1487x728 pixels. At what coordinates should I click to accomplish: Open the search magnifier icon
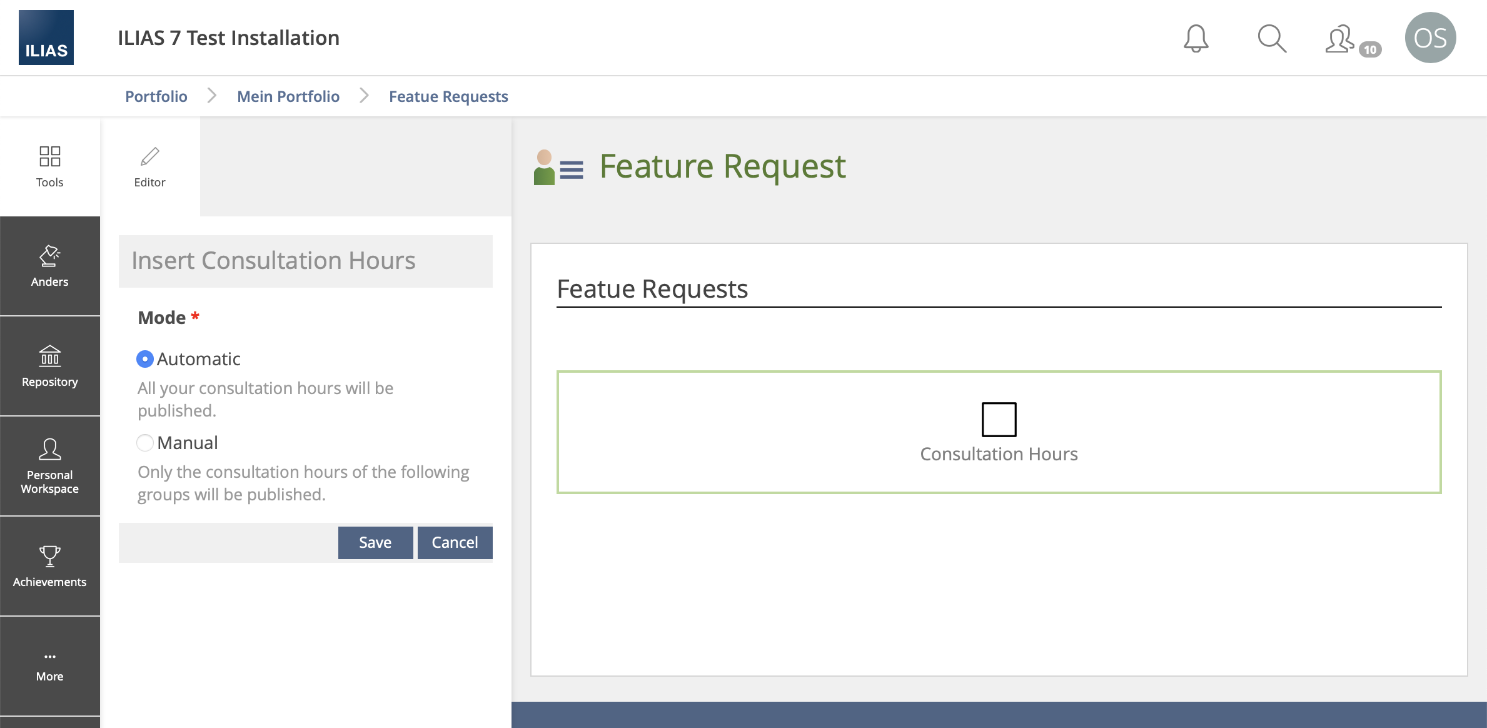[x=1272, y=38]
